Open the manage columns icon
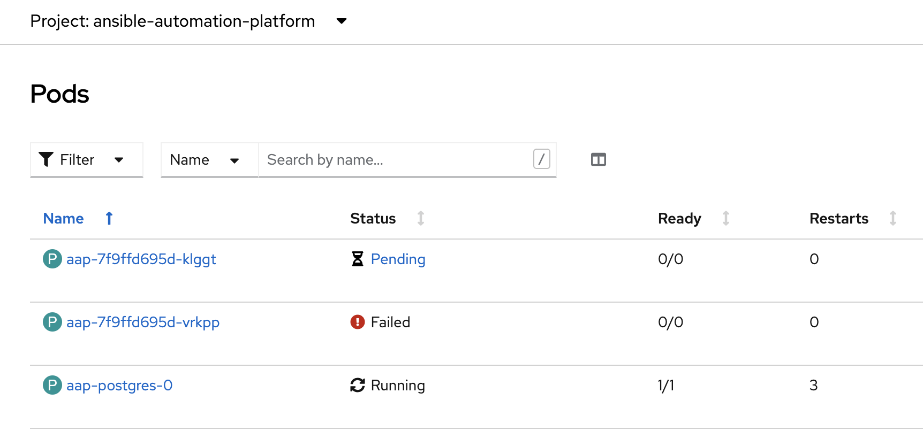Screen dimensions: 923x431 598,160
